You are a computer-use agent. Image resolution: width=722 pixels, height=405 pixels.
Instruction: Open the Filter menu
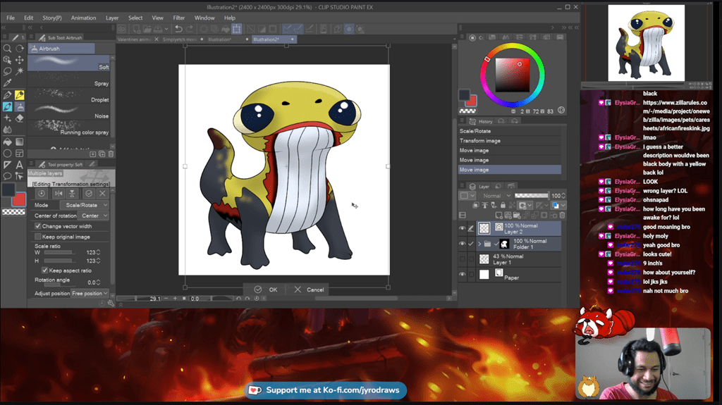(178, 18)
